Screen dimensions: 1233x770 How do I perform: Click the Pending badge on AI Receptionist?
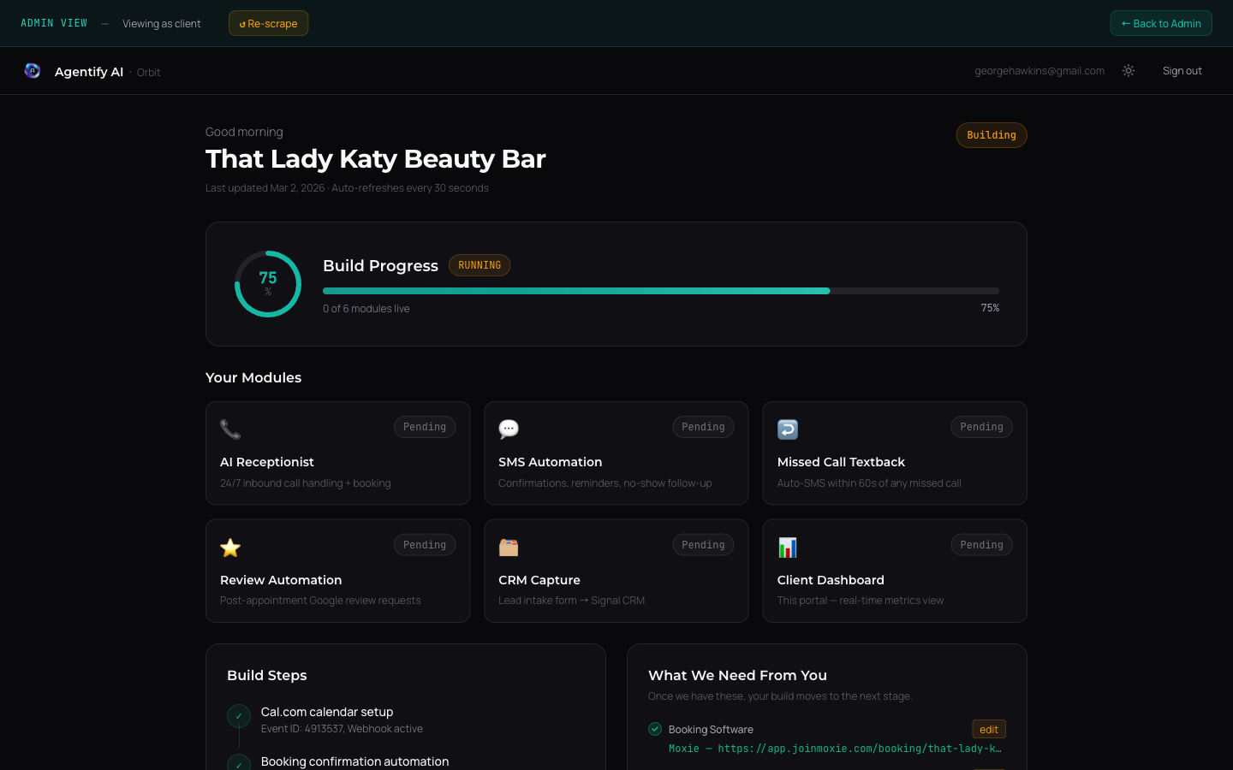[x=425, y=426]
